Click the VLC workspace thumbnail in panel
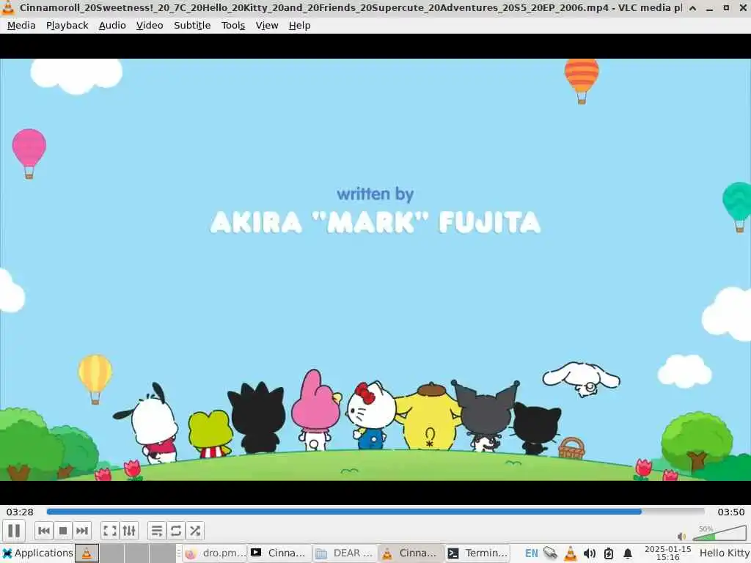Image resolution: width=751 pixels, height=563 pixels. 87,553
